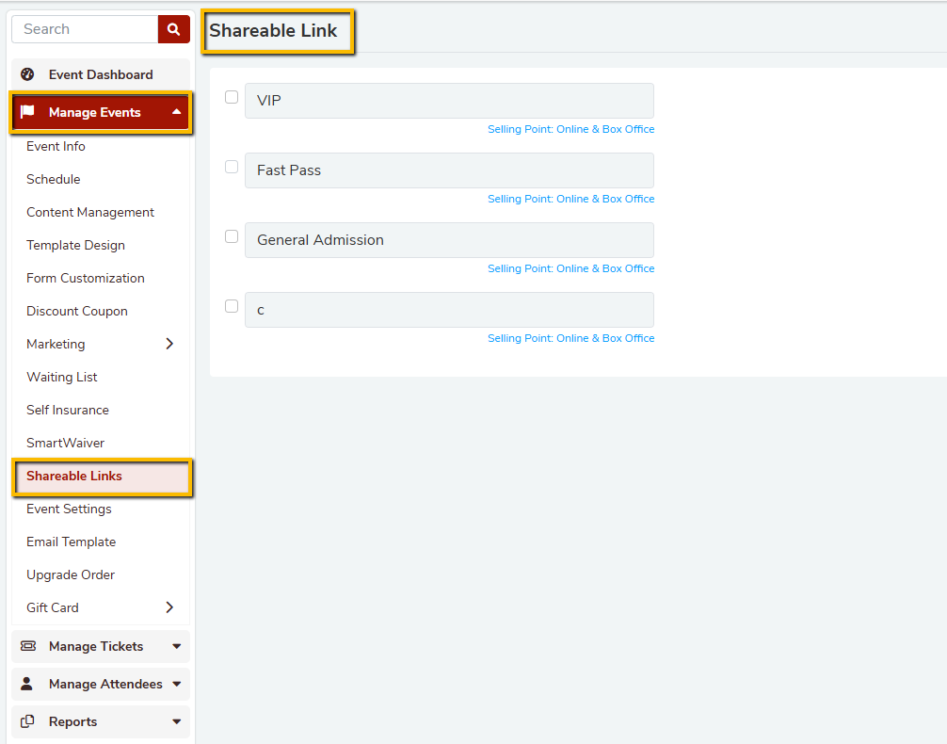Click the Manage Tickets ticket icon

[x=28, y=646]
